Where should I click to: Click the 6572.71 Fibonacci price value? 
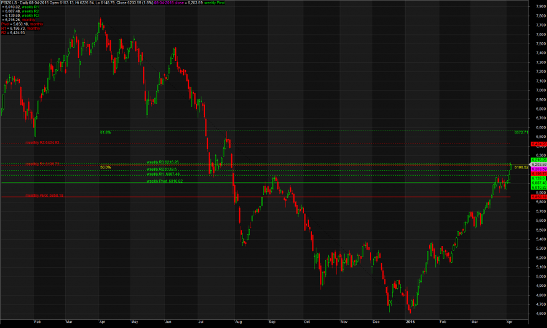point(521,132)
